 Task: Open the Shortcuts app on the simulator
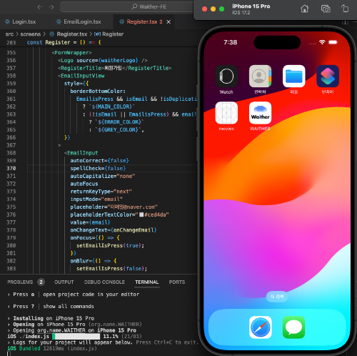[x=328, y=76]
